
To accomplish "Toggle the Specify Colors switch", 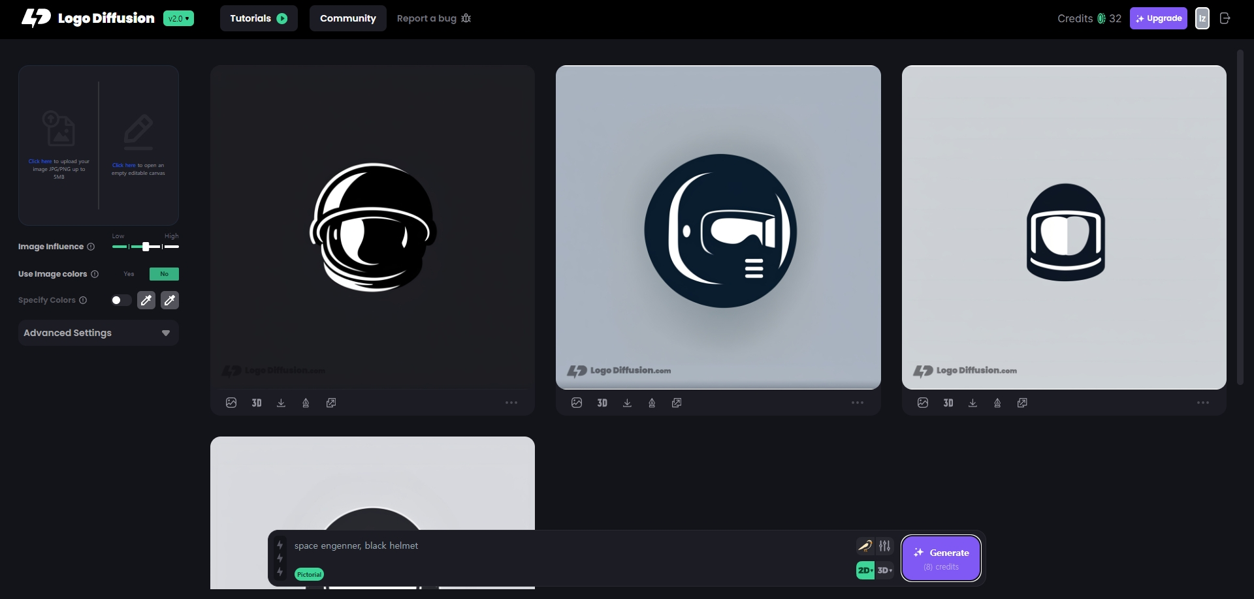I will point(121,300).
